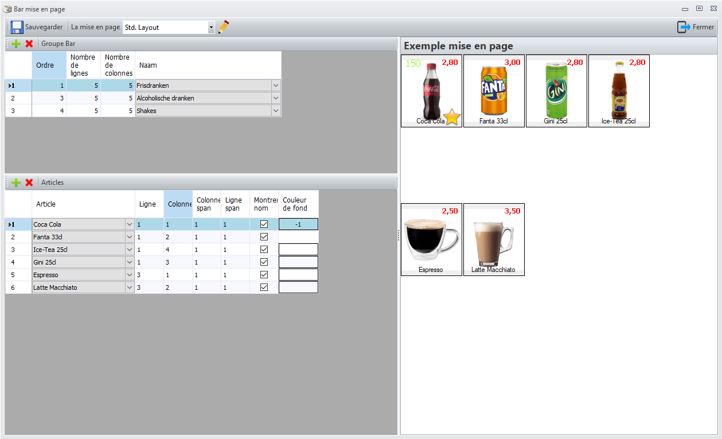Image resolution: width=722 pixels, height=439 pixels.
Task: Toggle Montrer nom checkbox for Espresso row
Action: click(264, 275)
